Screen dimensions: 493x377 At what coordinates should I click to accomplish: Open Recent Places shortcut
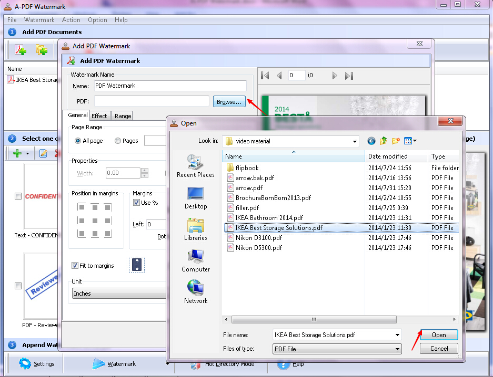[x=196, y=166]
